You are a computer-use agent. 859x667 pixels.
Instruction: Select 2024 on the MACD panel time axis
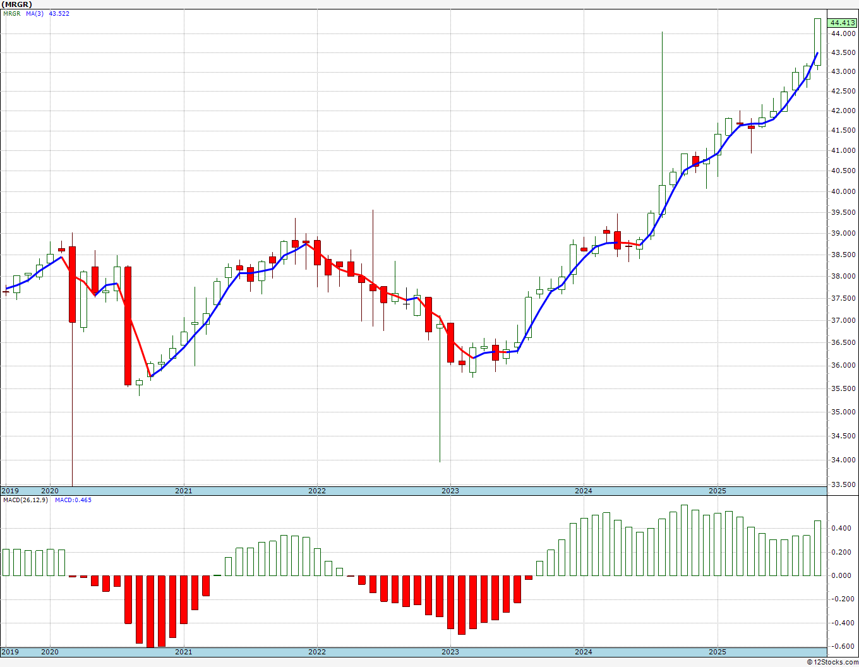(584, 652)
